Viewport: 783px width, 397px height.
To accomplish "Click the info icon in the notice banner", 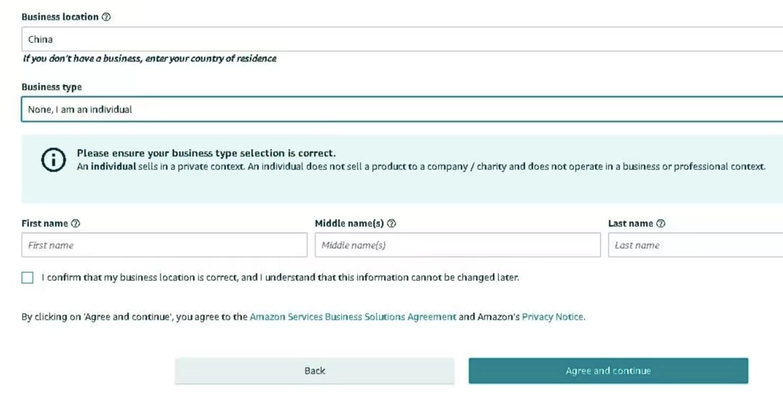I will [53, 161].
